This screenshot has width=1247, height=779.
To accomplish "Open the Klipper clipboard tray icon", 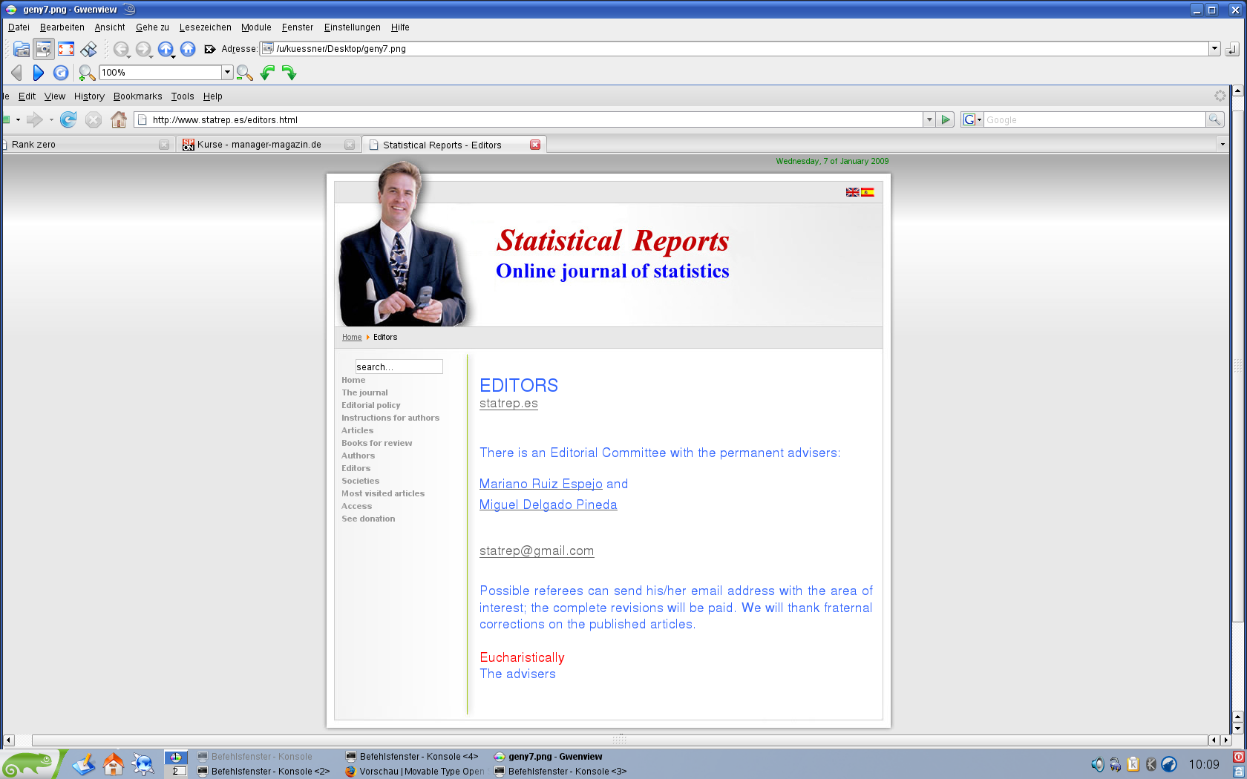I will pos(1133,764).
